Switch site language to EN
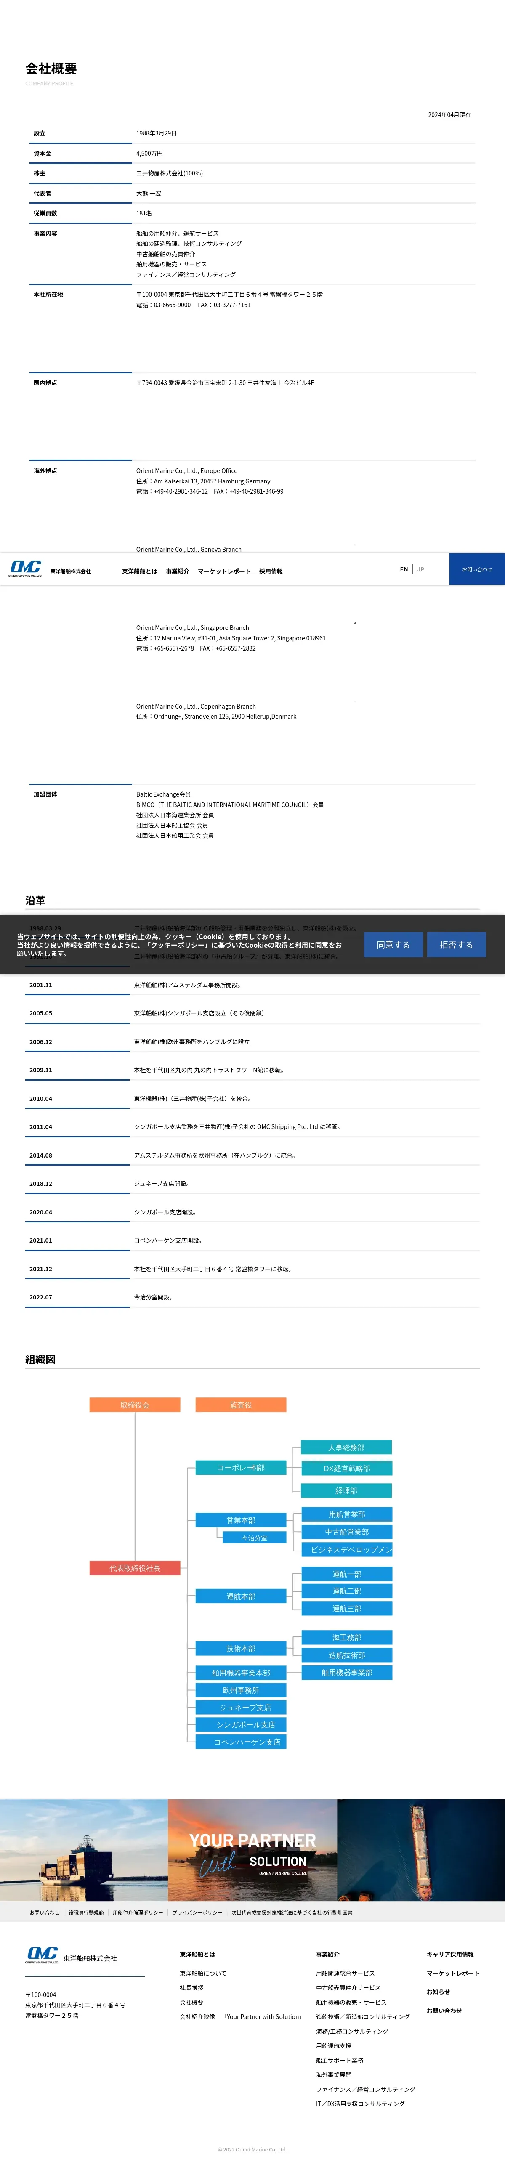 coord(404,569)
